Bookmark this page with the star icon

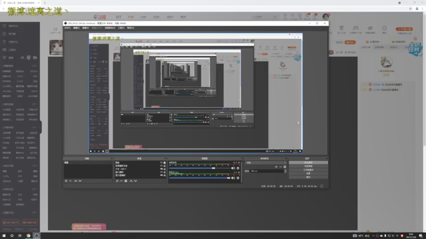click(410, 8)
